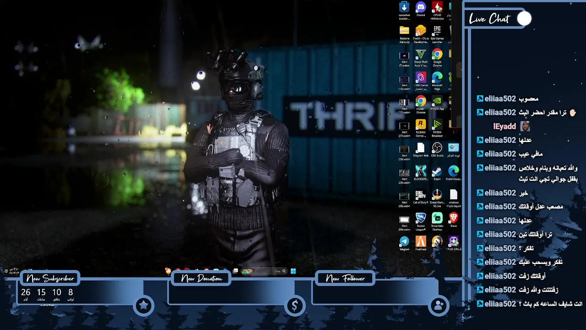Launch Discord from the desktop

421,10
